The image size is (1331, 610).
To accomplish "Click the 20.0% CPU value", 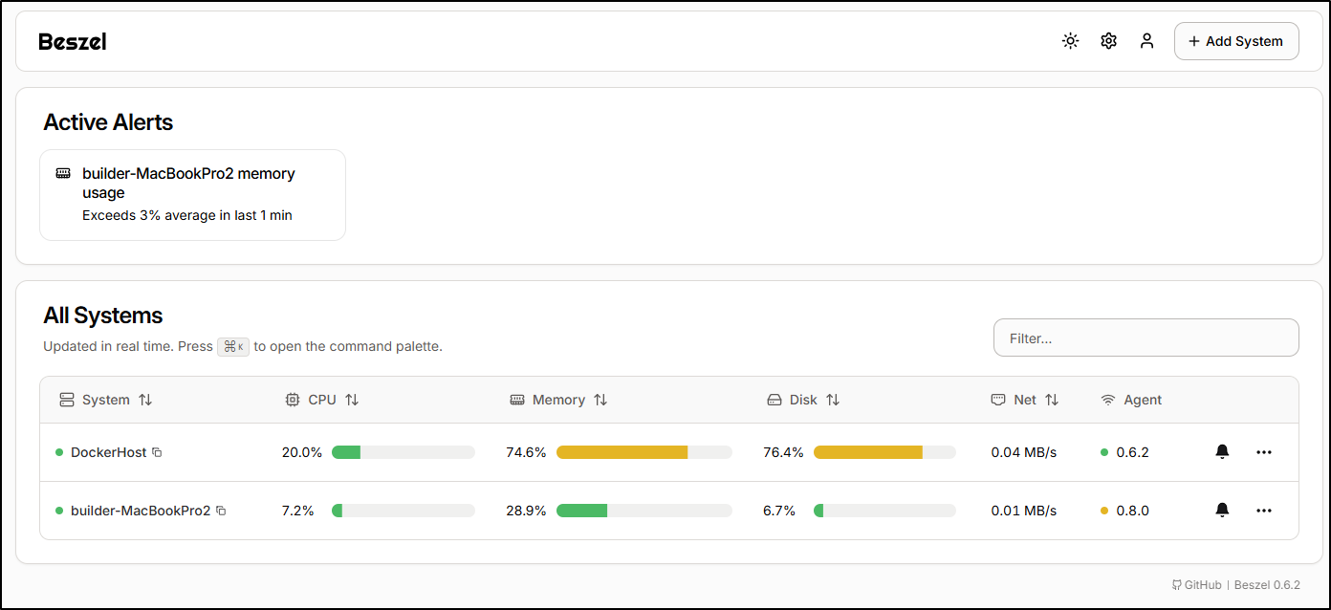I will click(x=302, y=452).
